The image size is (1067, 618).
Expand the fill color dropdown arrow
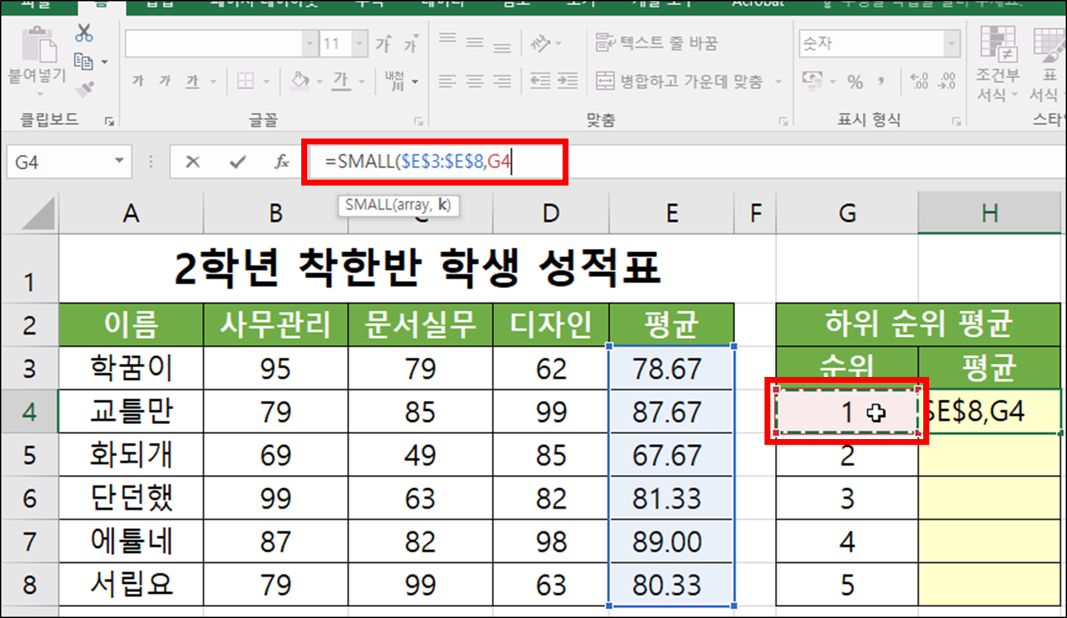pos(320,82)
